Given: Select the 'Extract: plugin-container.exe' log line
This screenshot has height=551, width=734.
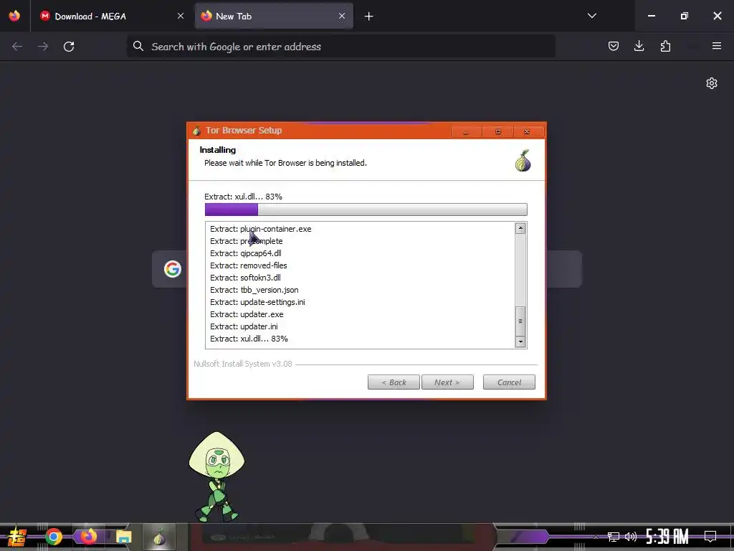Looking at the screenshot, I should click(261, 229).
